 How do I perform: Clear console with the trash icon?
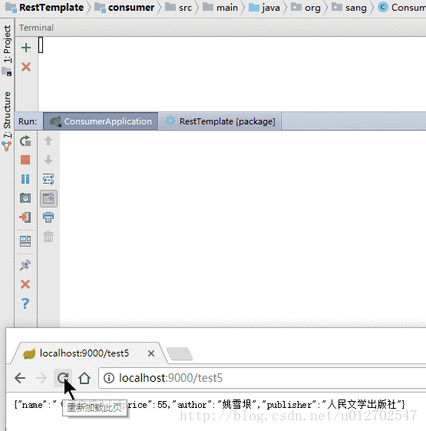click(48, 237)
